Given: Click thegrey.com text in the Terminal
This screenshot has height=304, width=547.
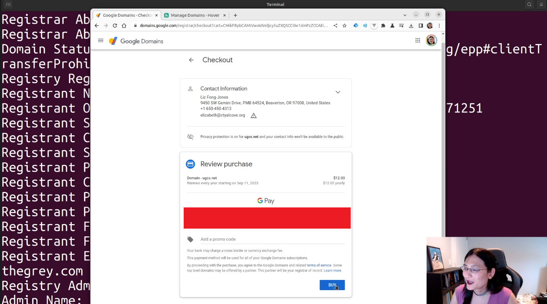Looking at the screenshot, I should pyautogui.click(x=42, y=271).
